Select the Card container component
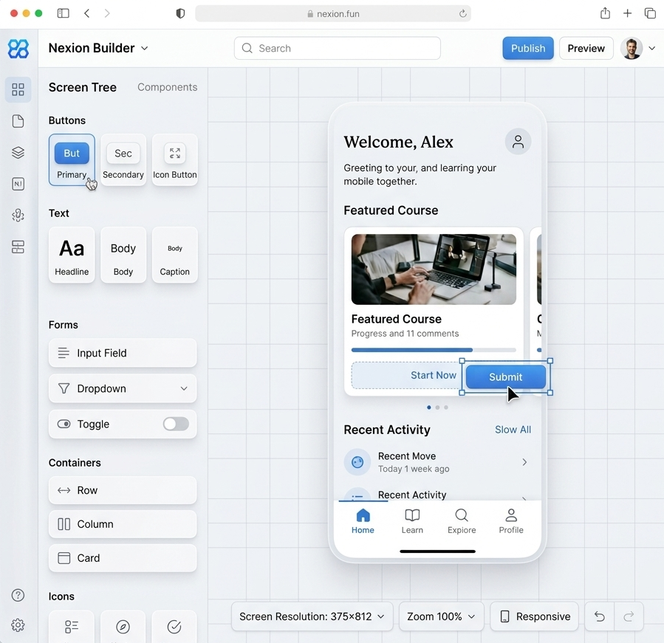Viewport: 664px width, 643px height. coord(123,558)
